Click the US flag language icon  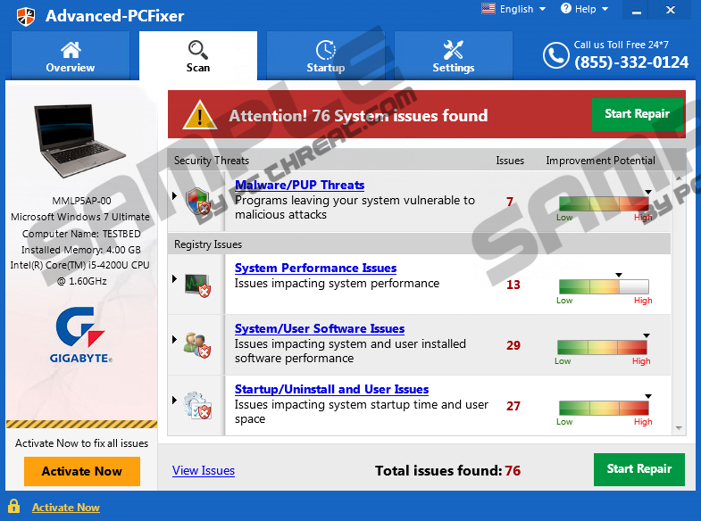click(x=488, y=9)
